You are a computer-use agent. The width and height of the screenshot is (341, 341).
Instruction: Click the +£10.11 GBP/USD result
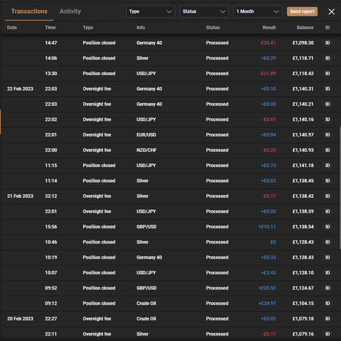267,226
